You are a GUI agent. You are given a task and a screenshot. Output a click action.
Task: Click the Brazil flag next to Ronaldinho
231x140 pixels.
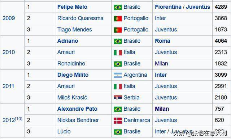point(118,64)
